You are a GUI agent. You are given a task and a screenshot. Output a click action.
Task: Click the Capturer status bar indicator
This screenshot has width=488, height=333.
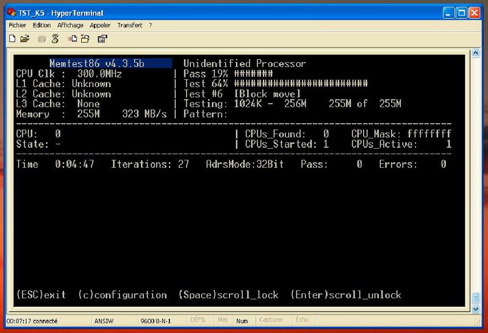click(x=271, y=320)
